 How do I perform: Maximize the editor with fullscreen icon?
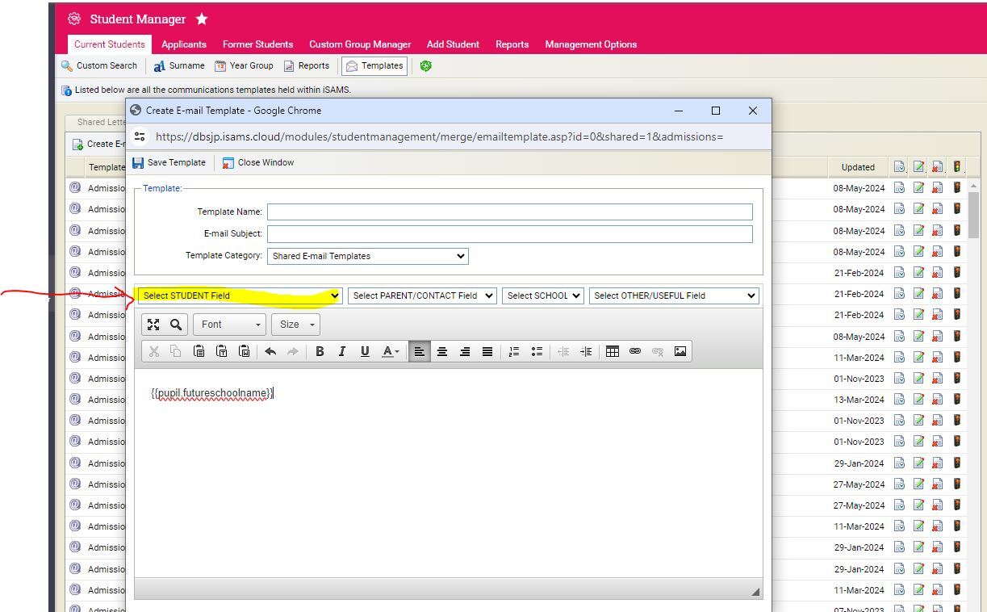click(x=153, y=325)
